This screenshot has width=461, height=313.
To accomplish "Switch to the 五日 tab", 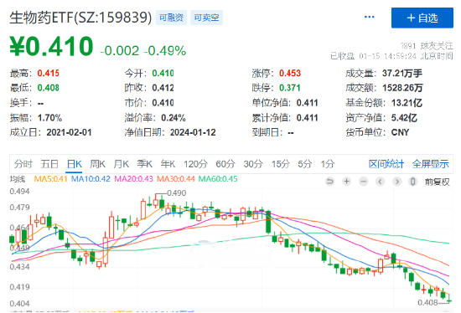I will 49,164.
